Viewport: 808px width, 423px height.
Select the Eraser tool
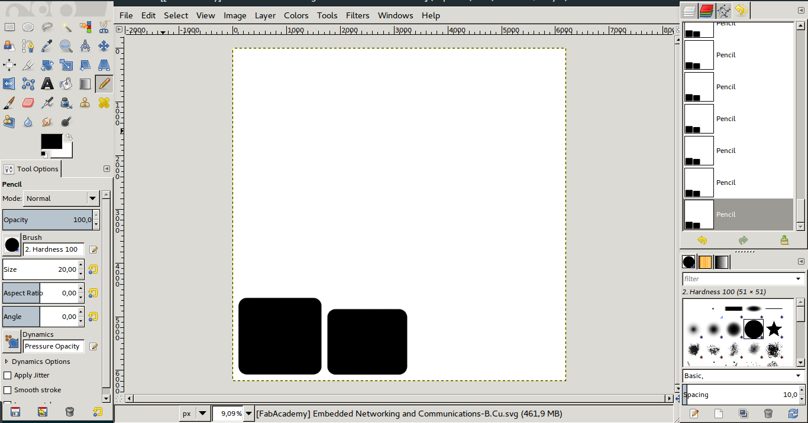click(28, 103)
